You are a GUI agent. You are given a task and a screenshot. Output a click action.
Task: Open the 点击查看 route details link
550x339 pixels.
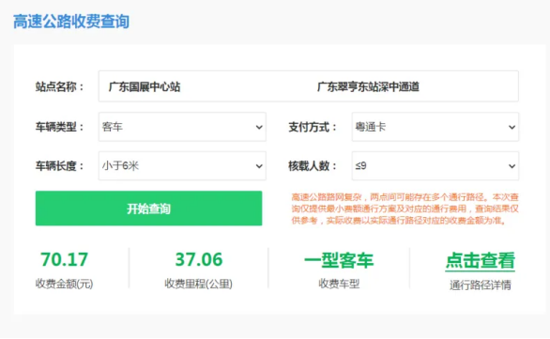coord(481,261)
